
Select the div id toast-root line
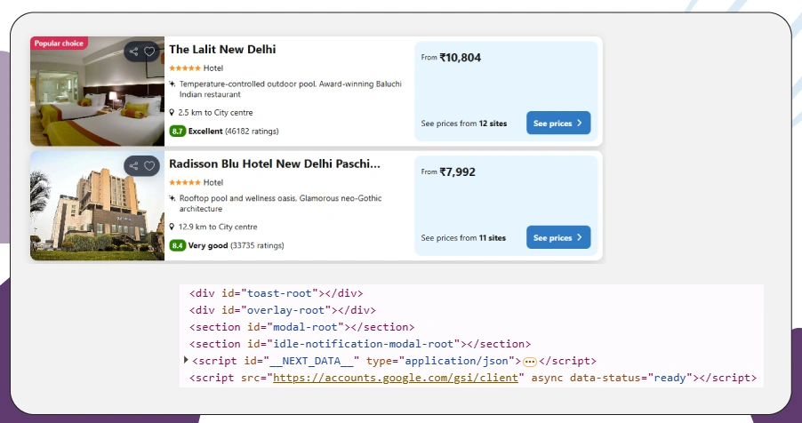(277, 293)
